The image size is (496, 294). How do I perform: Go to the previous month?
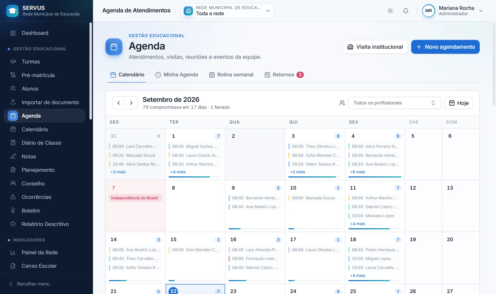click(x=119, y=103)
